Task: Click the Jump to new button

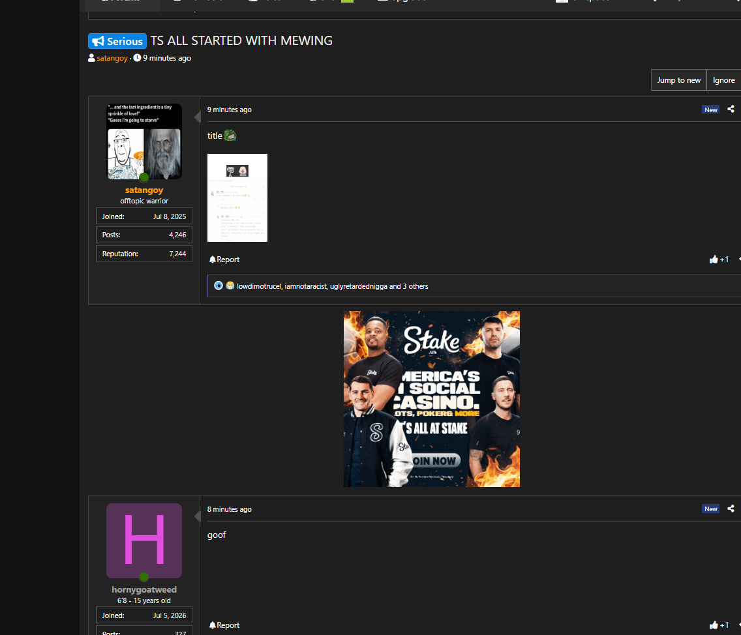Action: tap(678, 80)
